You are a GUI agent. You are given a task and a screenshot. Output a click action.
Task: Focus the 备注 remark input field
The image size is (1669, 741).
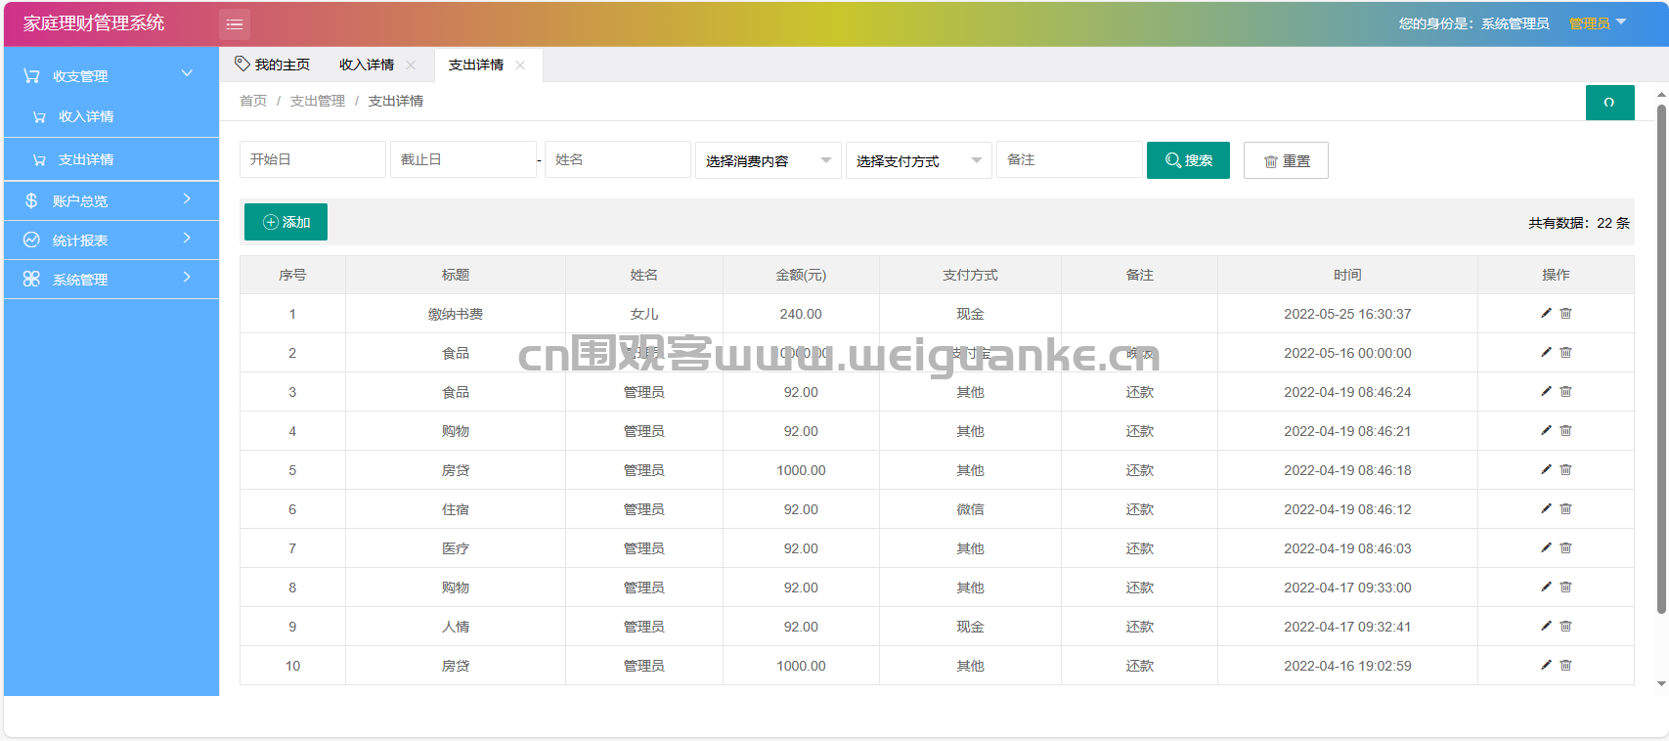pos(1070,159)
